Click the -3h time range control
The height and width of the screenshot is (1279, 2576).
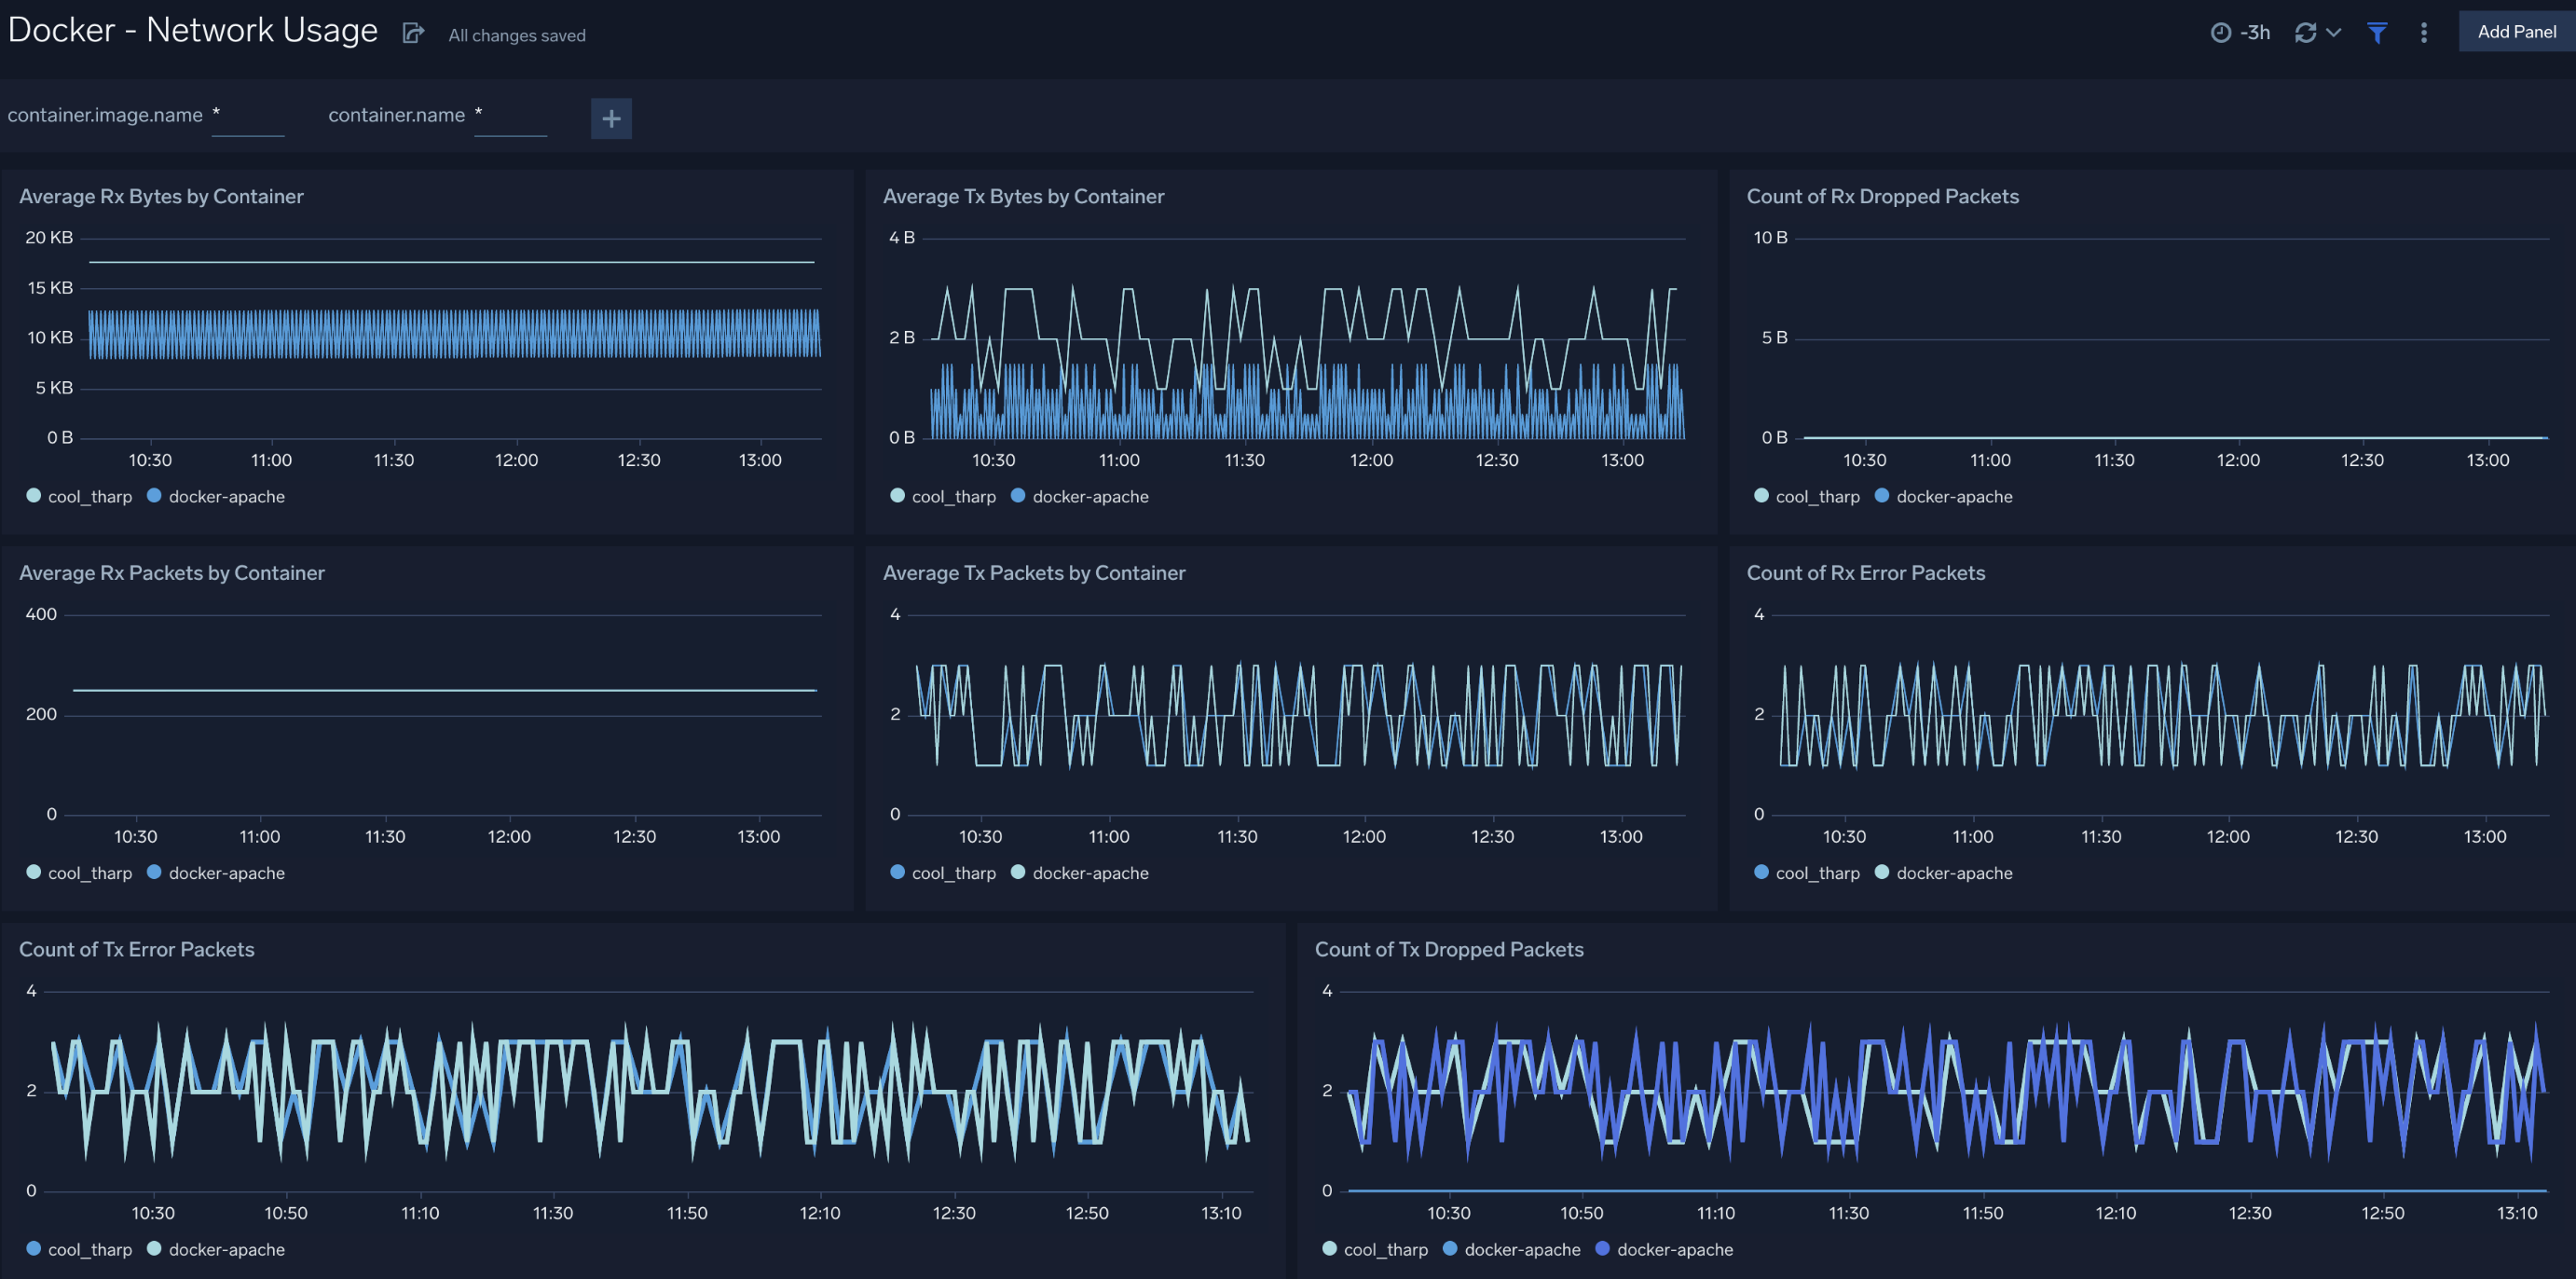2256,31
